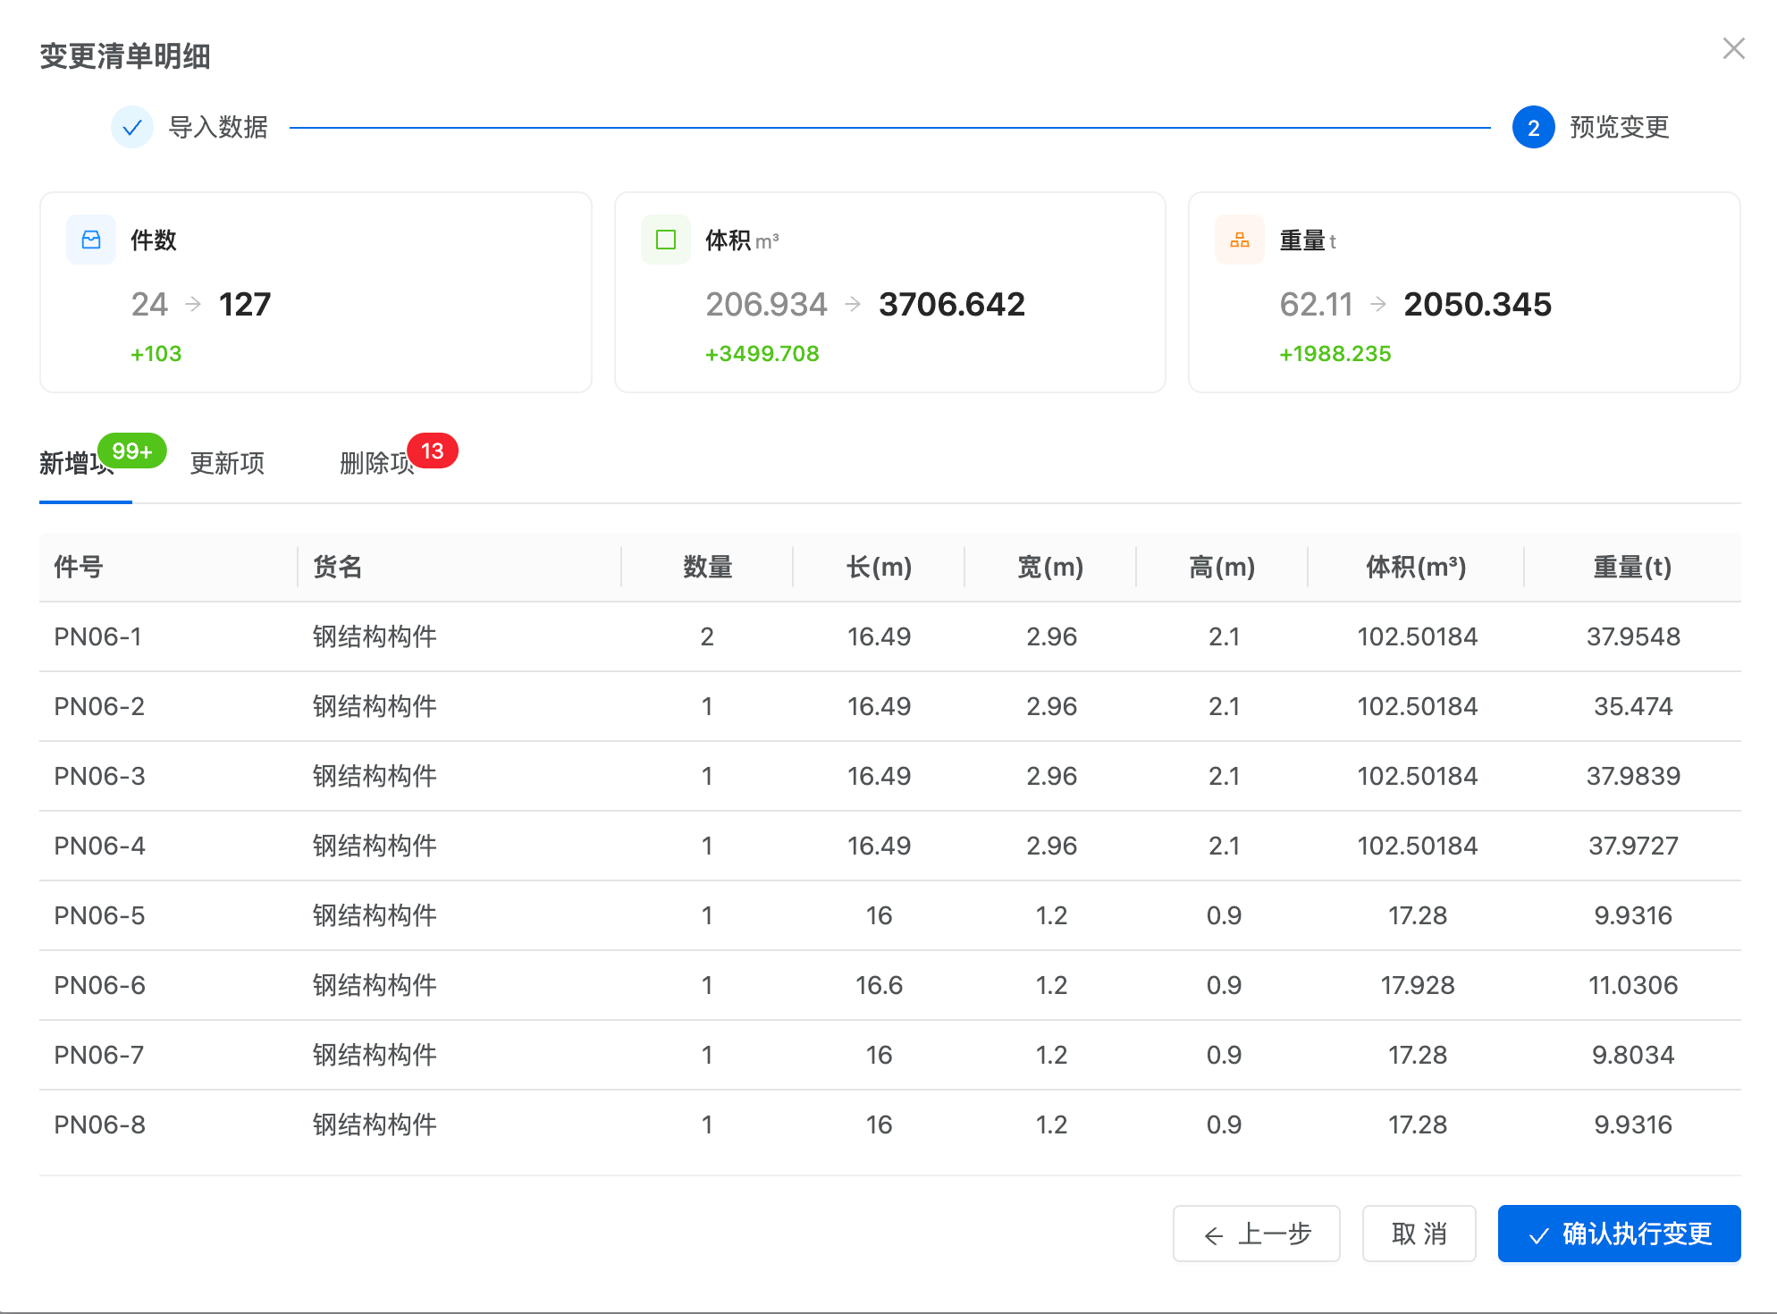This screenshot has width=1777, height=1314.
Task: Click the PN06-5 row part number
Action: click(x=99, y=915)
